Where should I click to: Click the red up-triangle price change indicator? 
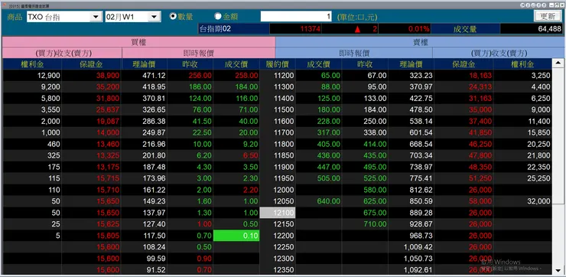pyautogui.click(x=357, y=29)
